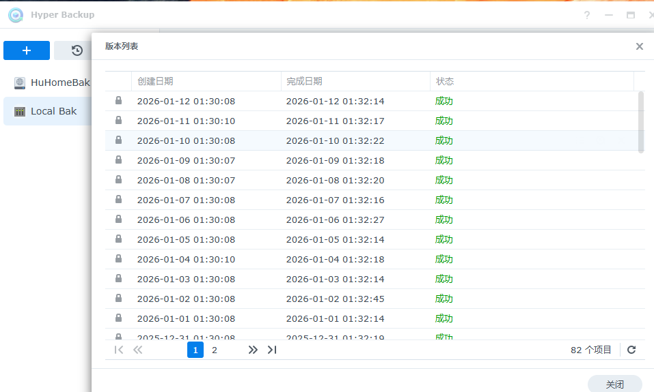Image resolution: width=654 pixels, height=392 pixels.
Task: Click the blue plus create backup button
Action: click(x=27, y=50)
